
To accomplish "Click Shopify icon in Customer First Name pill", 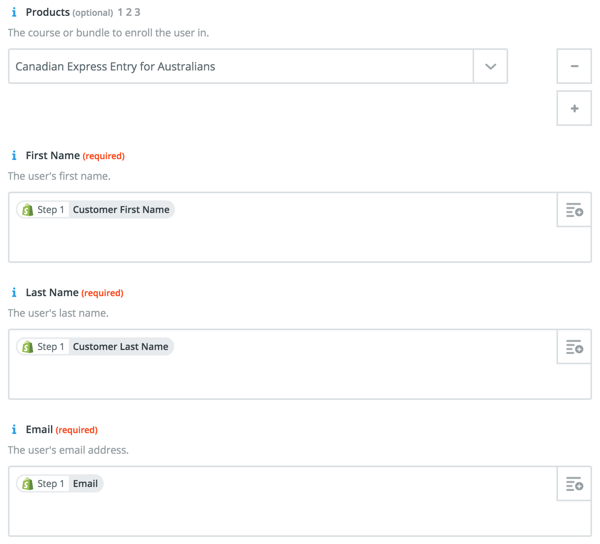I will (27, 209).
